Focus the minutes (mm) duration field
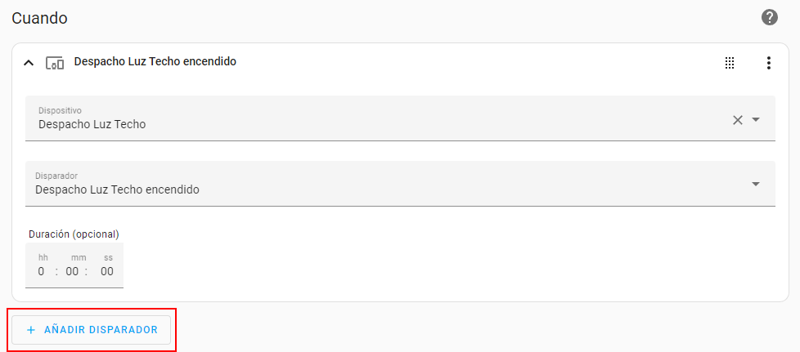The height and width of the screenshot is (352, 800). 73,272
